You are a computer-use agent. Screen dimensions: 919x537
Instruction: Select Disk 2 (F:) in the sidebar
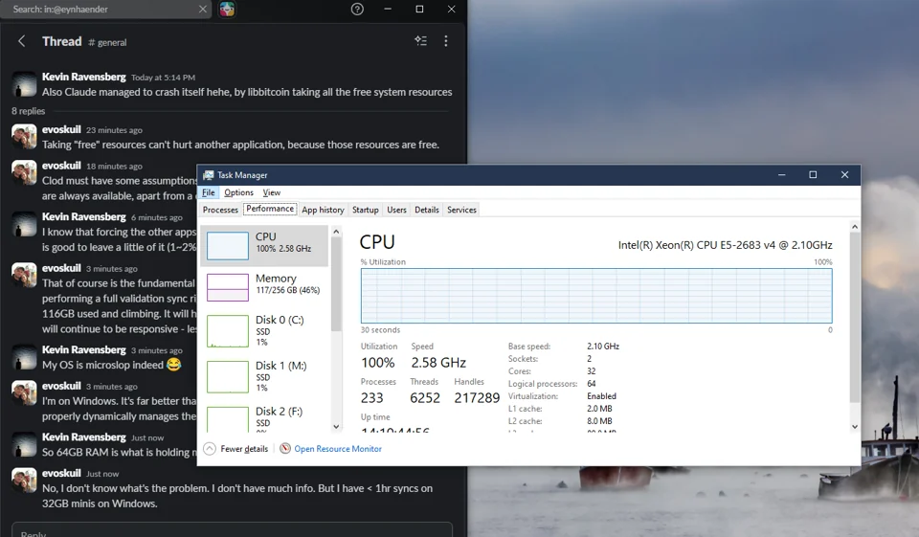(265, 417)
